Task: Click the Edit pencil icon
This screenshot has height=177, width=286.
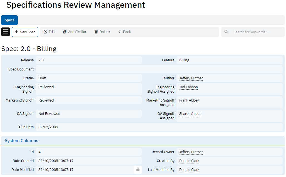Action: coord(46,32)
